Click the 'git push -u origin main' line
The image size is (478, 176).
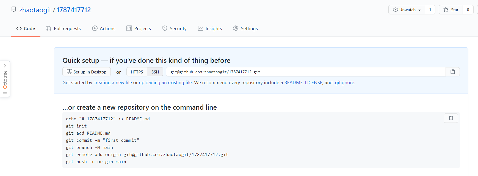coord(96,161)
